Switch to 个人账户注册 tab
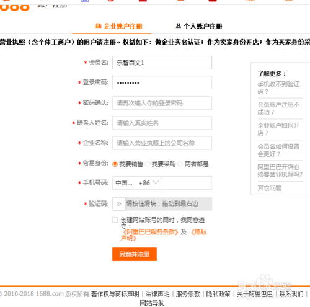310x307 pixels. (x=199, y=26)
